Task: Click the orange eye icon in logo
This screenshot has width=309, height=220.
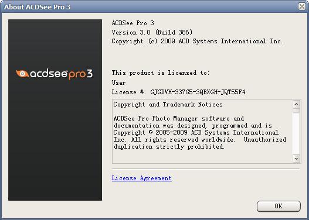Action: point(22,74)
